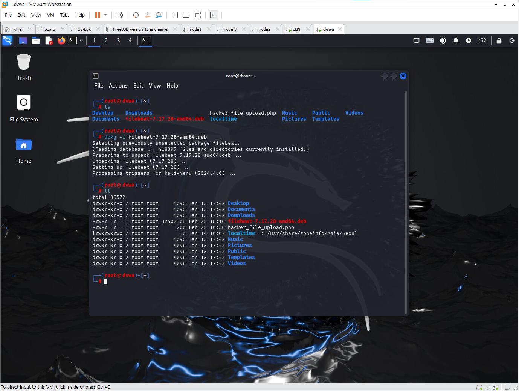Open the VMware View menu
The width and height of the screenshot is (519, 391).
[36, 15]
